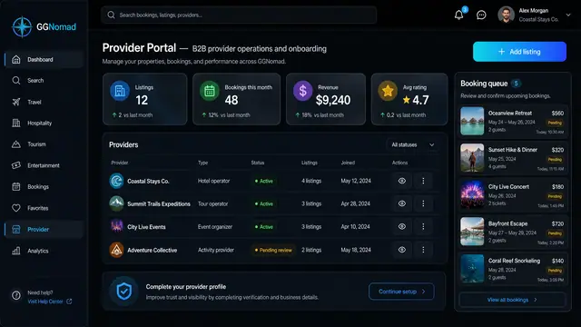Viewport: 581px width, 327px height.
Task: Click the Avg rating star icon
Action: [388, 91]
